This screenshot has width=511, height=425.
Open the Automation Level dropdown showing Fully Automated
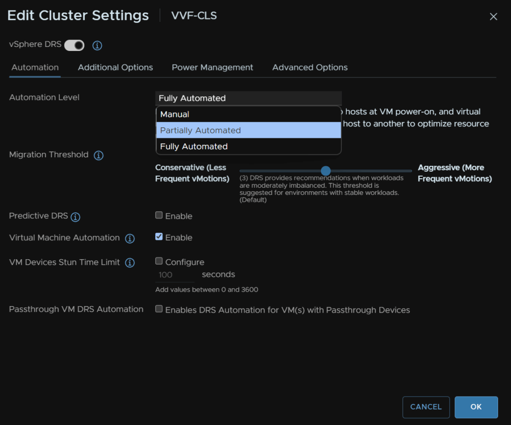tap(249, 98)
